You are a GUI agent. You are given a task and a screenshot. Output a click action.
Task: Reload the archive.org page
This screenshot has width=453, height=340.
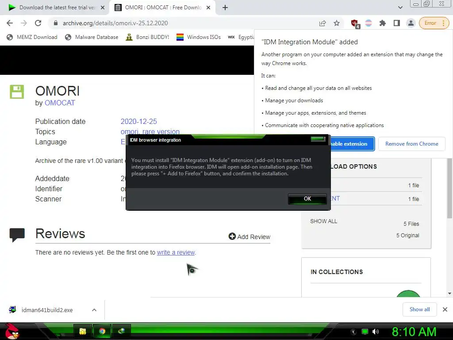(38, 23)
